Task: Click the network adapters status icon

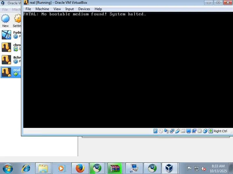Action: 172,131
